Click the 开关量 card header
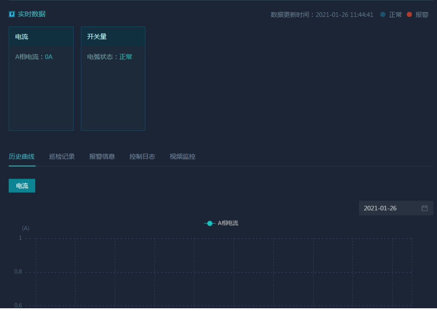The image size is (437, 311). click(x=113, y=37)
